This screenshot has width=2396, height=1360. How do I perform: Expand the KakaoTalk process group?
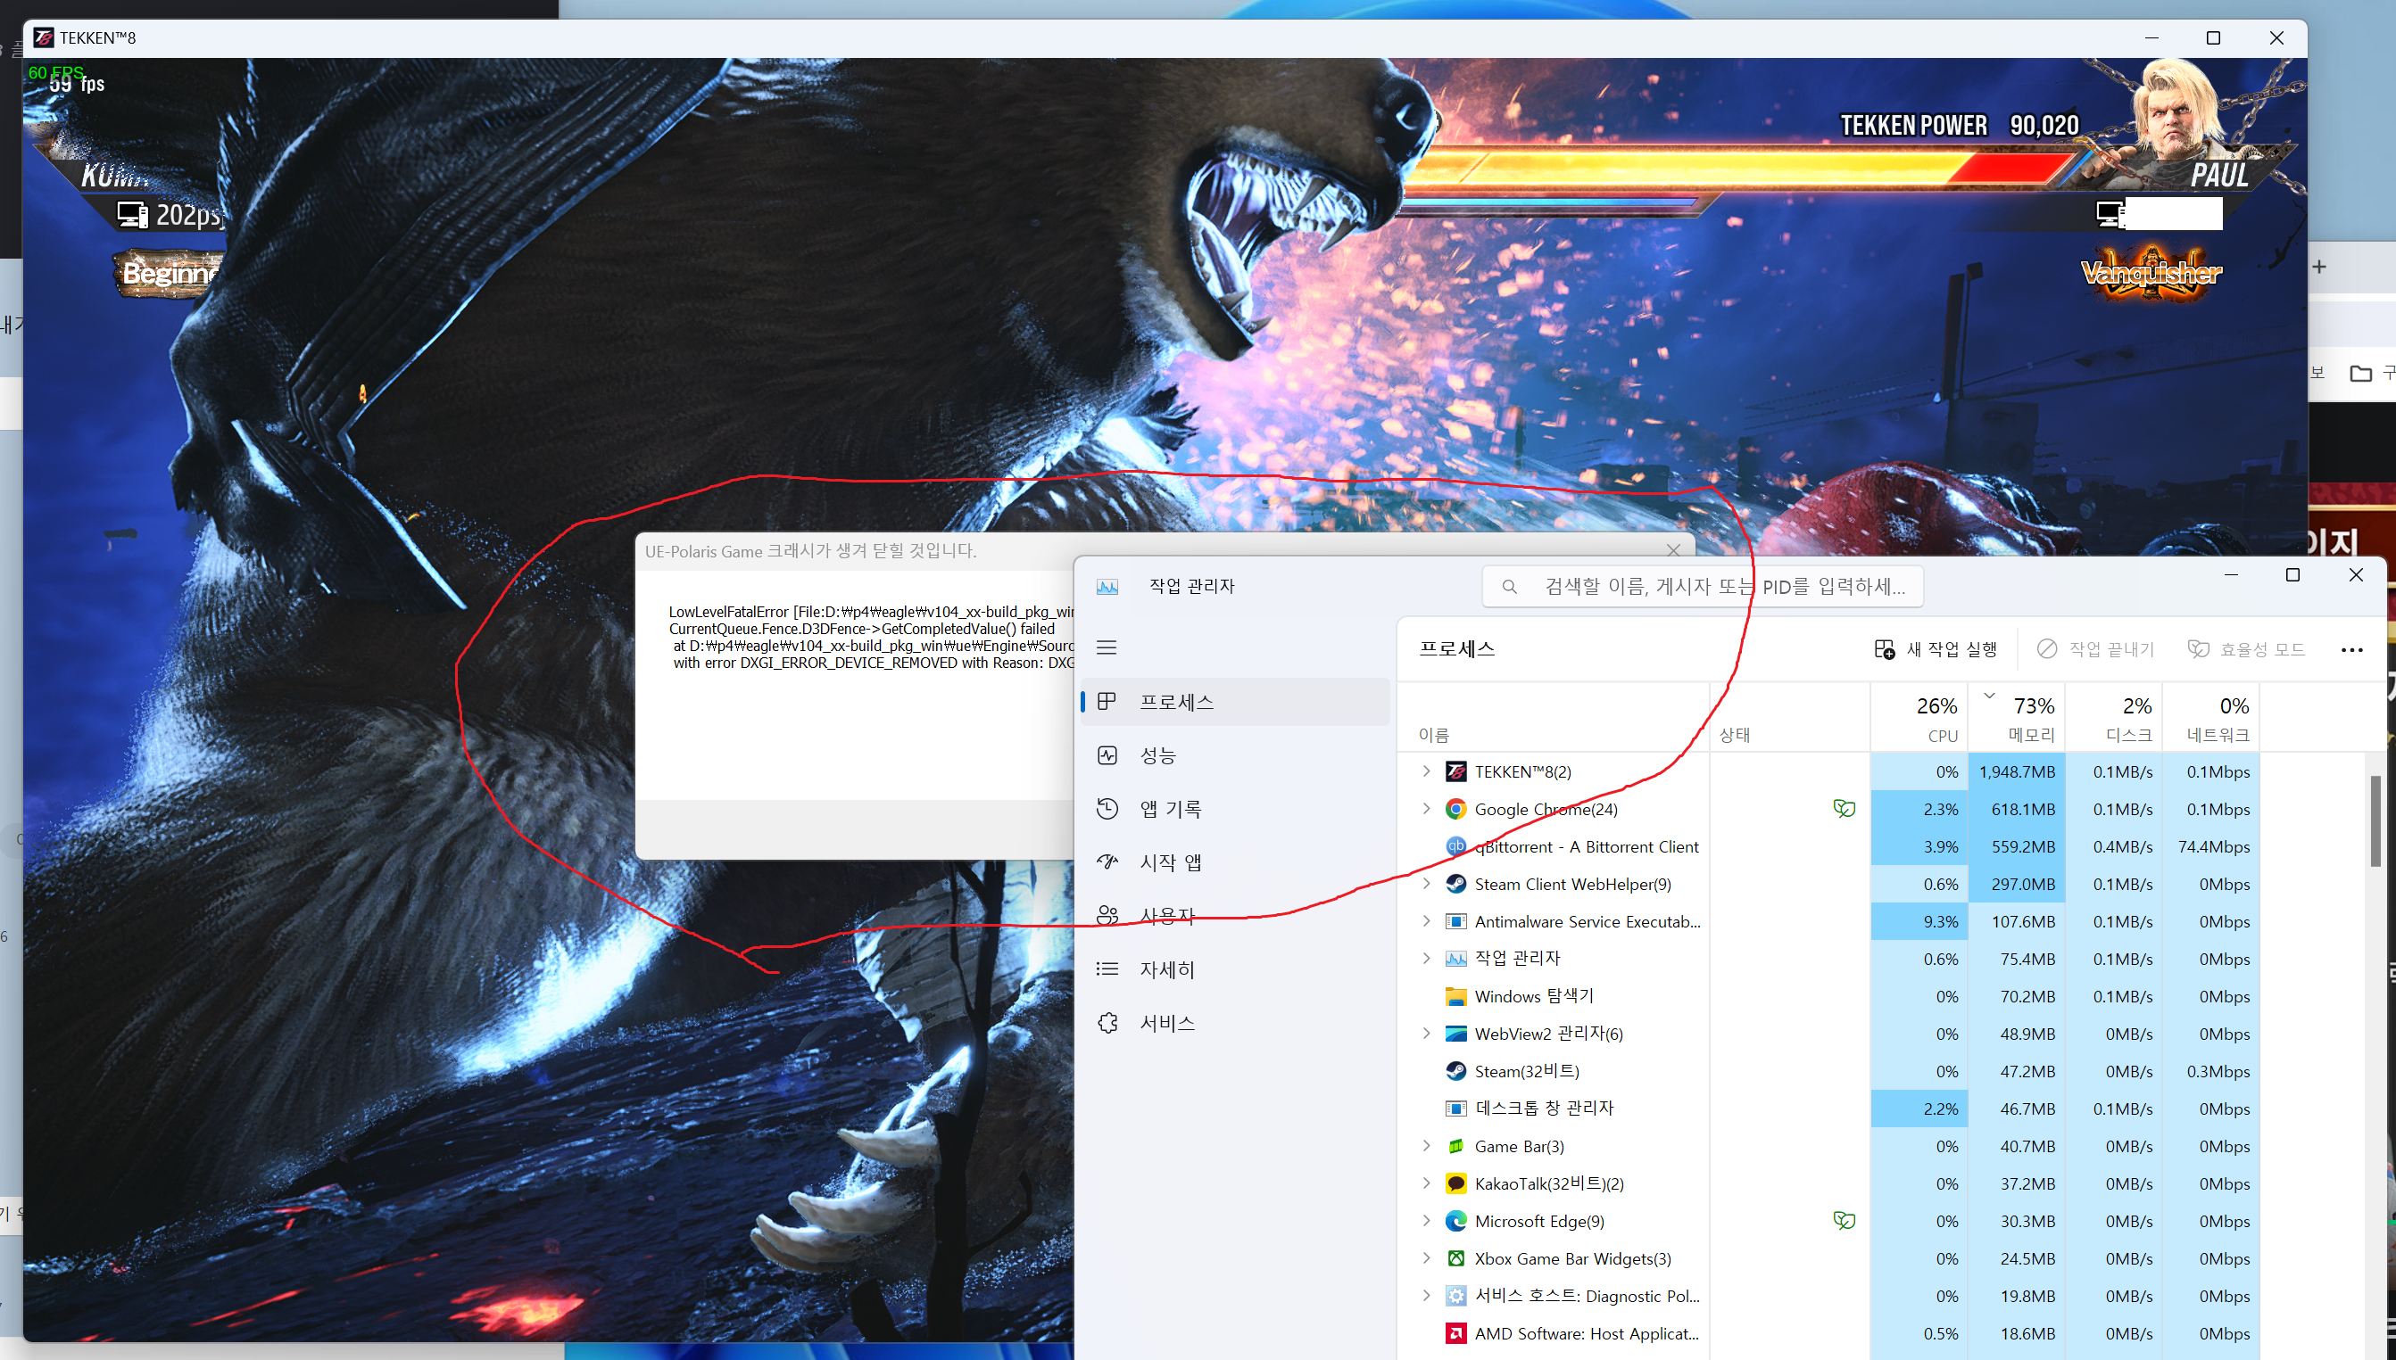1426,1183
